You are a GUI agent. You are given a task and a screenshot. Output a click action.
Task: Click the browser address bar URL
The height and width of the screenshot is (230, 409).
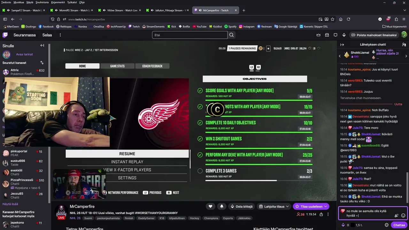point(87,19)
